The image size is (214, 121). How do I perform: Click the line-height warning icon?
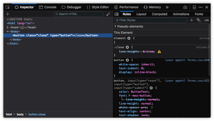tap(159, 52)
